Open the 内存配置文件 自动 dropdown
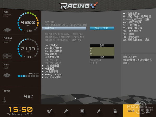Image resolution: width=156 pixels, height=117 pixels. pyautogui.click(x=102, y=57)
